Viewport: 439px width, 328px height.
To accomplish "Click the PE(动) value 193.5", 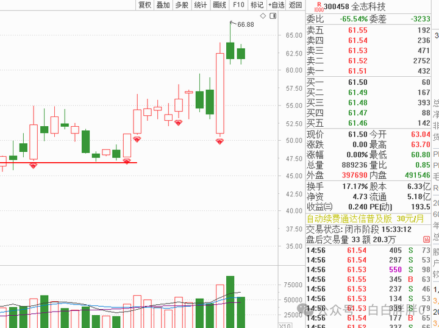I will (x=420, y=207).
